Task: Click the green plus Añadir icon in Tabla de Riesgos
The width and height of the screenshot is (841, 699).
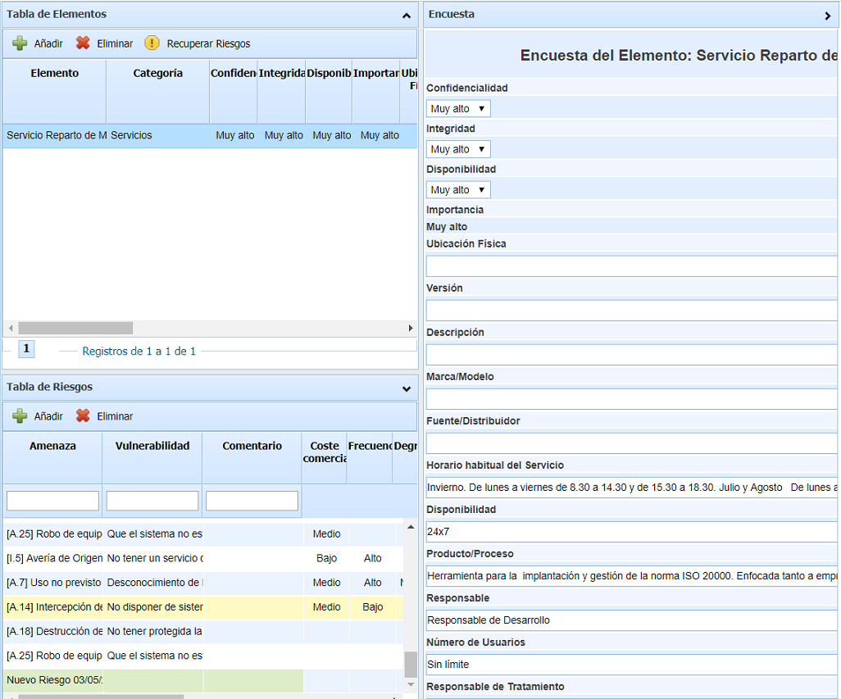Action: coord(20,416)
